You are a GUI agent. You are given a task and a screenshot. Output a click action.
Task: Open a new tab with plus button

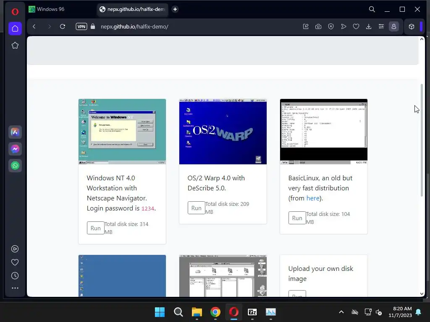click(x=175, y=9)
